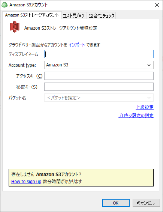163x212 pixels.
Task: Confirm with the OK button
Action: (116, 203)
